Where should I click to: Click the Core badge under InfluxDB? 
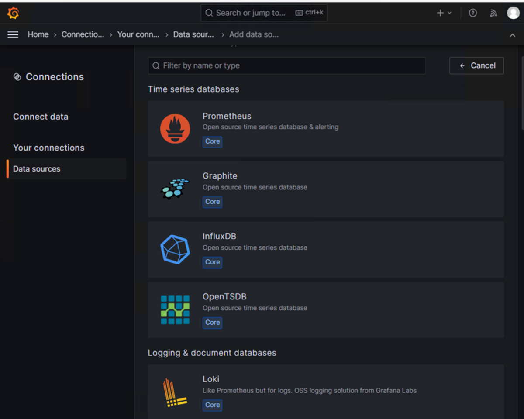(x=213, y=262)
